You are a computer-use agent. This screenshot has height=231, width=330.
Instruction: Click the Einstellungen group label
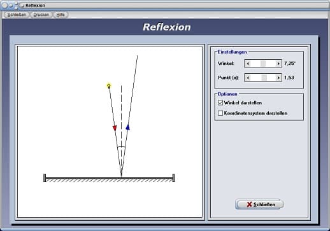coord(232,52)
